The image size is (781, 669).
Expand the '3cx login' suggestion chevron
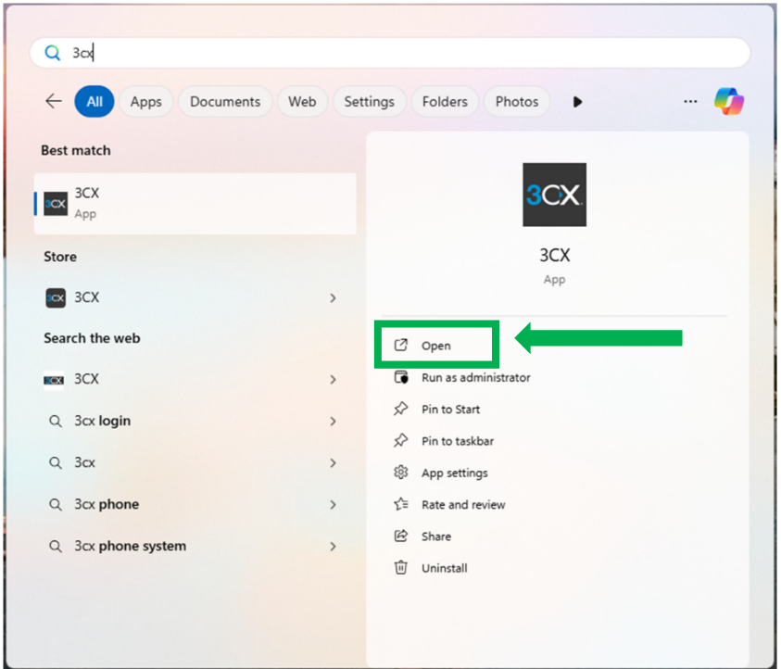pos(333,422)
